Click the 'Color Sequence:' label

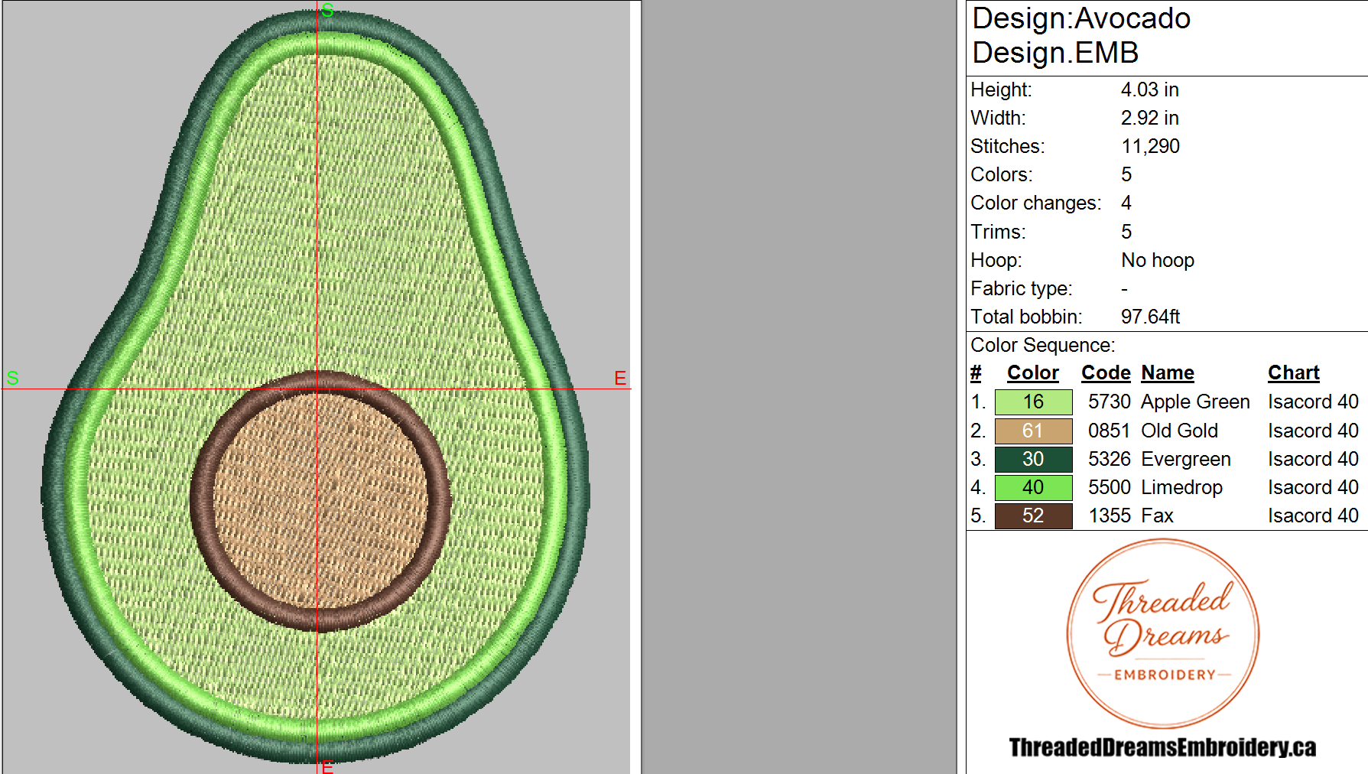point(1043,345)
